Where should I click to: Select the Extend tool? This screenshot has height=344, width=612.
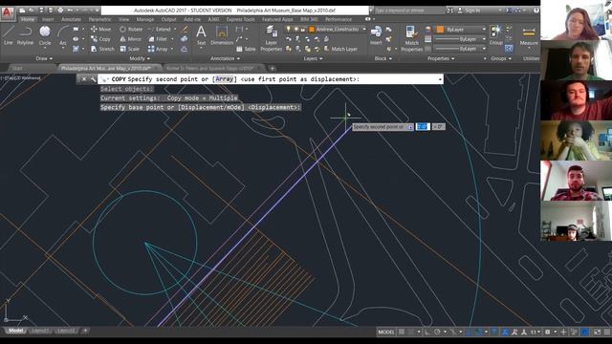160,29
